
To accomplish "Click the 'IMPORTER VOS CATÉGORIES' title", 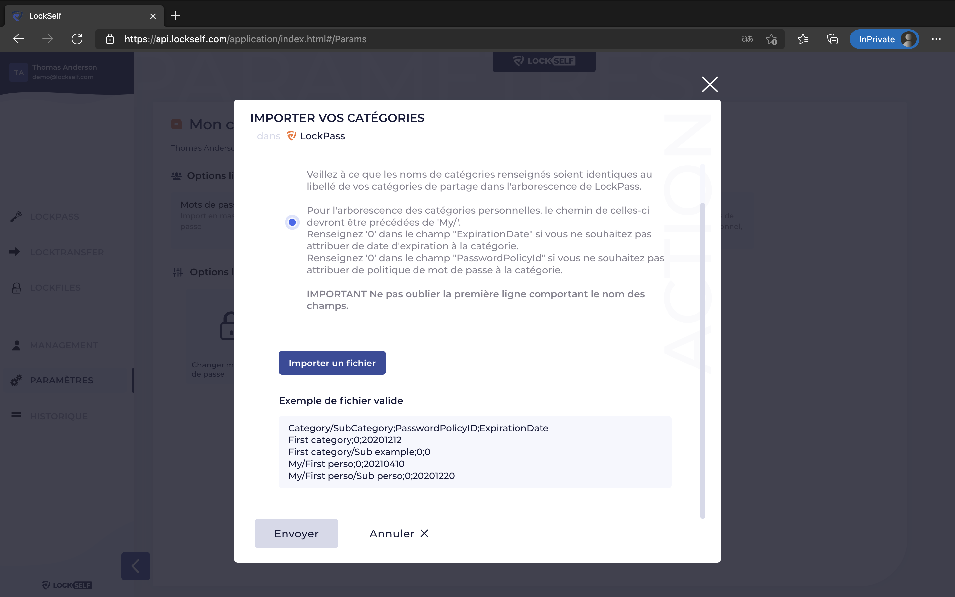I will pos(337,118).
